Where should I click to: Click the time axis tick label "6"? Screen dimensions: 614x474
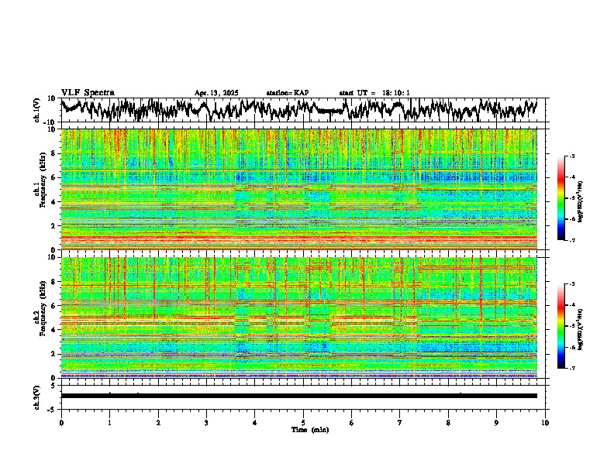pyautogui.click(x=352, y=423)
